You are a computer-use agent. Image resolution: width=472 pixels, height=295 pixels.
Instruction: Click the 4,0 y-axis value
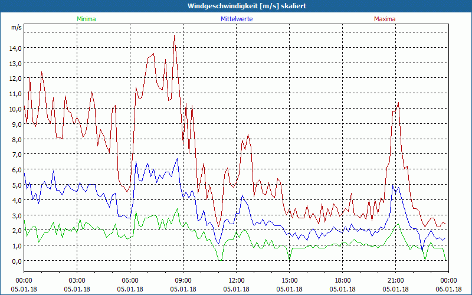18,200
